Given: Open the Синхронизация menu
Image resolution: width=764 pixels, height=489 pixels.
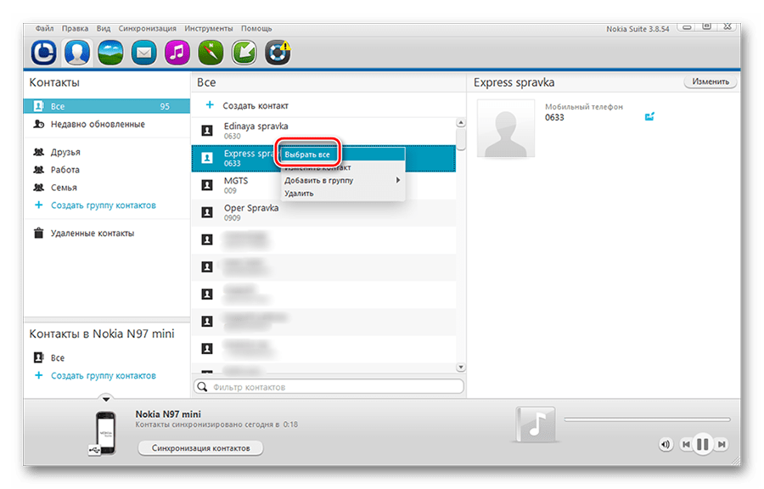Looking at the screenshot, I should (x=147, y=28).
